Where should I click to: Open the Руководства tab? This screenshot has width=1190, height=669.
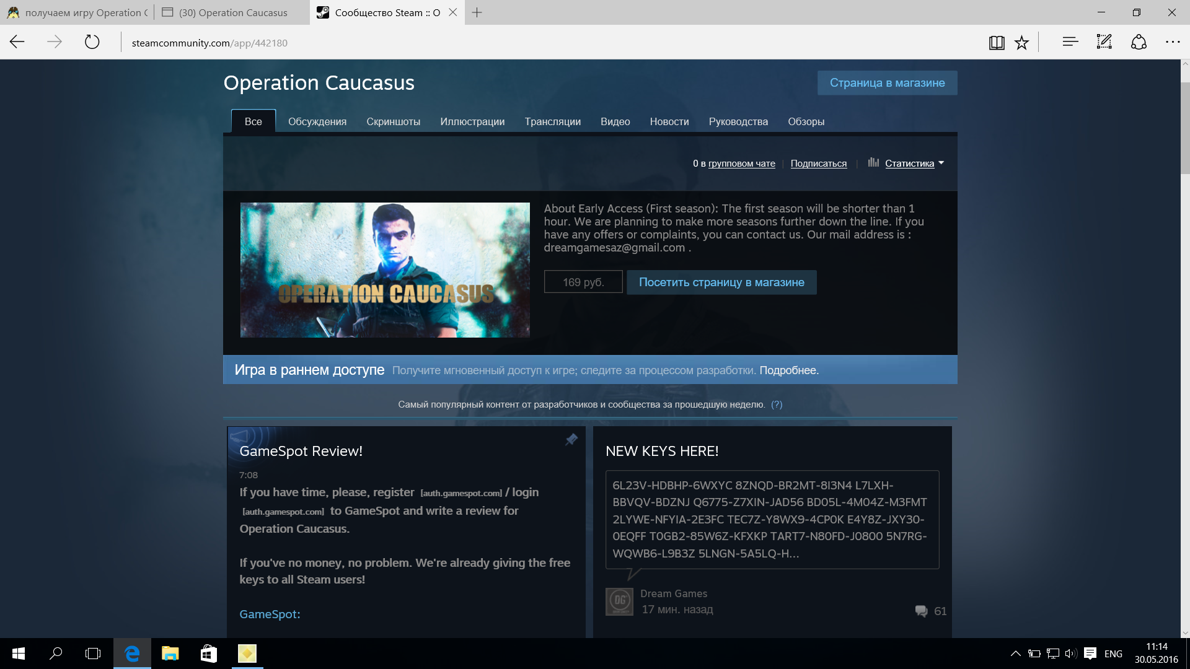click(738, 121)
